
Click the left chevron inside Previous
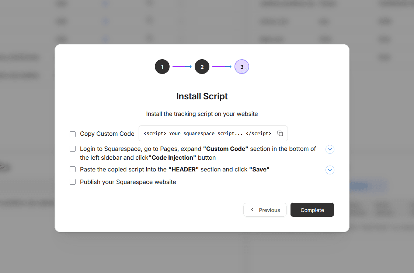tap(252, 210)
